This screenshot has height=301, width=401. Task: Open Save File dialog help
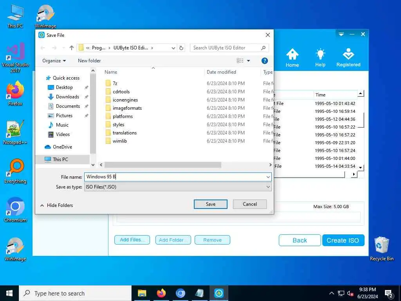click(x=265, y=61)
